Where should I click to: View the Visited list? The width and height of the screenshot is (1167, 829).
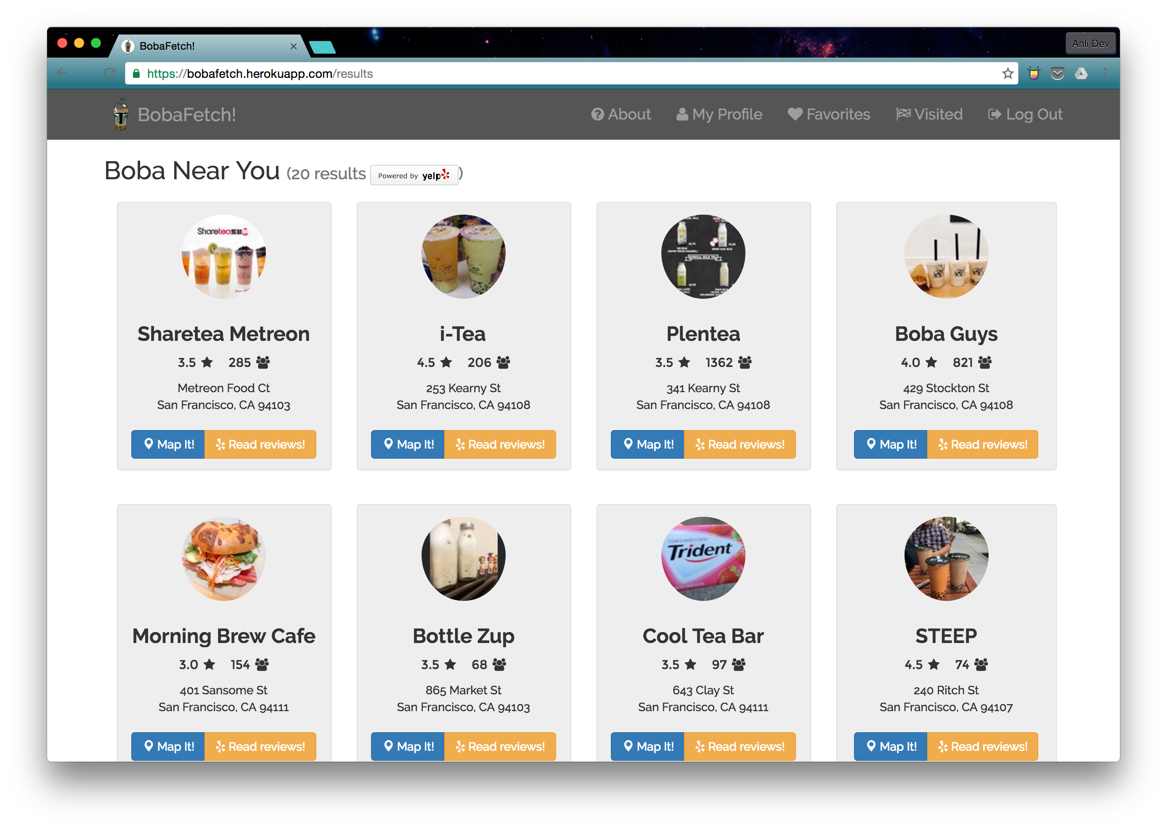tap(929, 114)
